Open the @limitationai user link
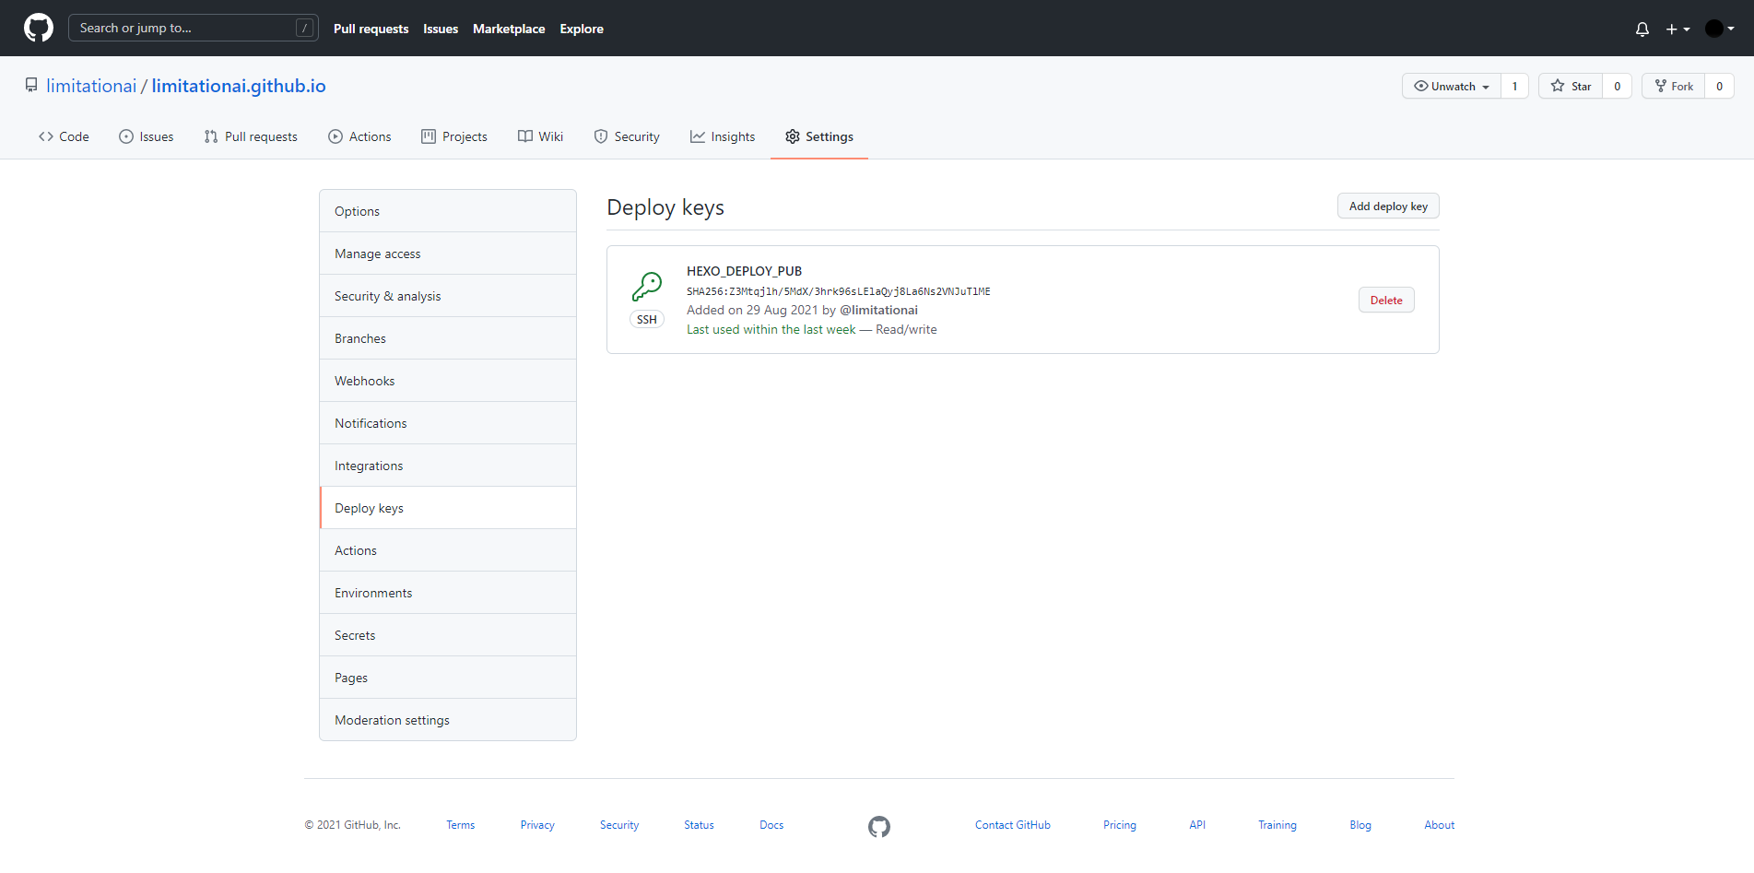The width and height of the screenshot is (1754, 873). 878,310
